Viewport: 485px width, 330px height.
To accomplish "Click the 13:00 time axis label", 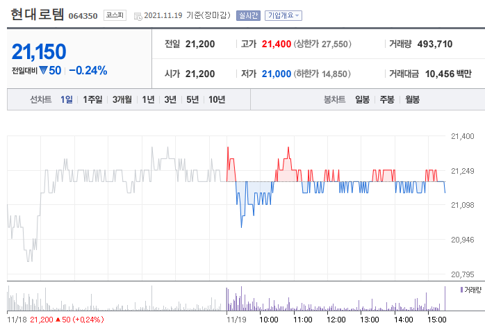I will (370, 320).
